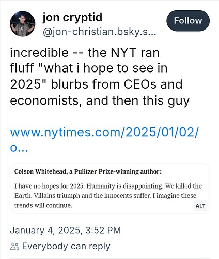Open the Colson Whitehead quote image

point(109,189)
